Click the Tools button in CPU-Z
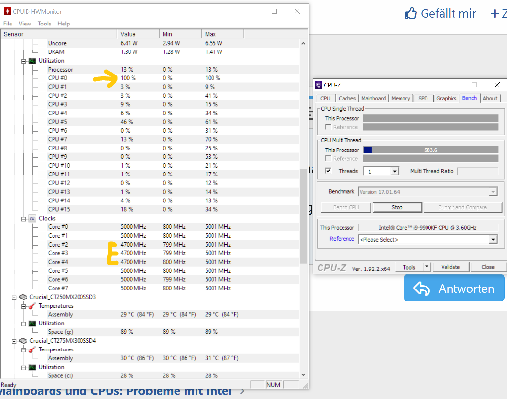The width and height of the screenshot is (507, 399). coord(409,267)
